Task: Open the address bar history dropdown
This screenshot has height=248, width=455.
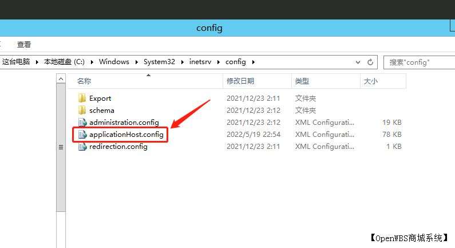Action: [x=358, y=62]
